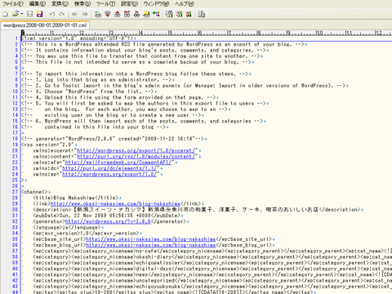
Task: Click the category line containing 'uncategorized'
Action: [x=212, y=281]
